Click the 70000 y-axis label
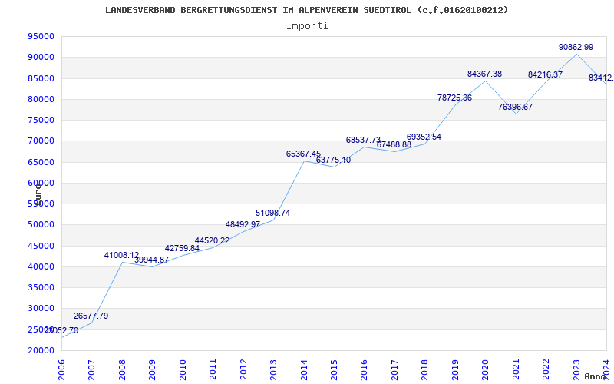Screen dimensions: 614x384 [41, 141]
